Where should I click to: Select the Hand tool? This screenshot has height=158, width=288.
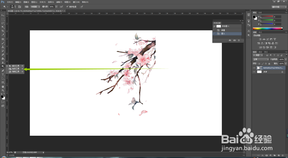3,87
